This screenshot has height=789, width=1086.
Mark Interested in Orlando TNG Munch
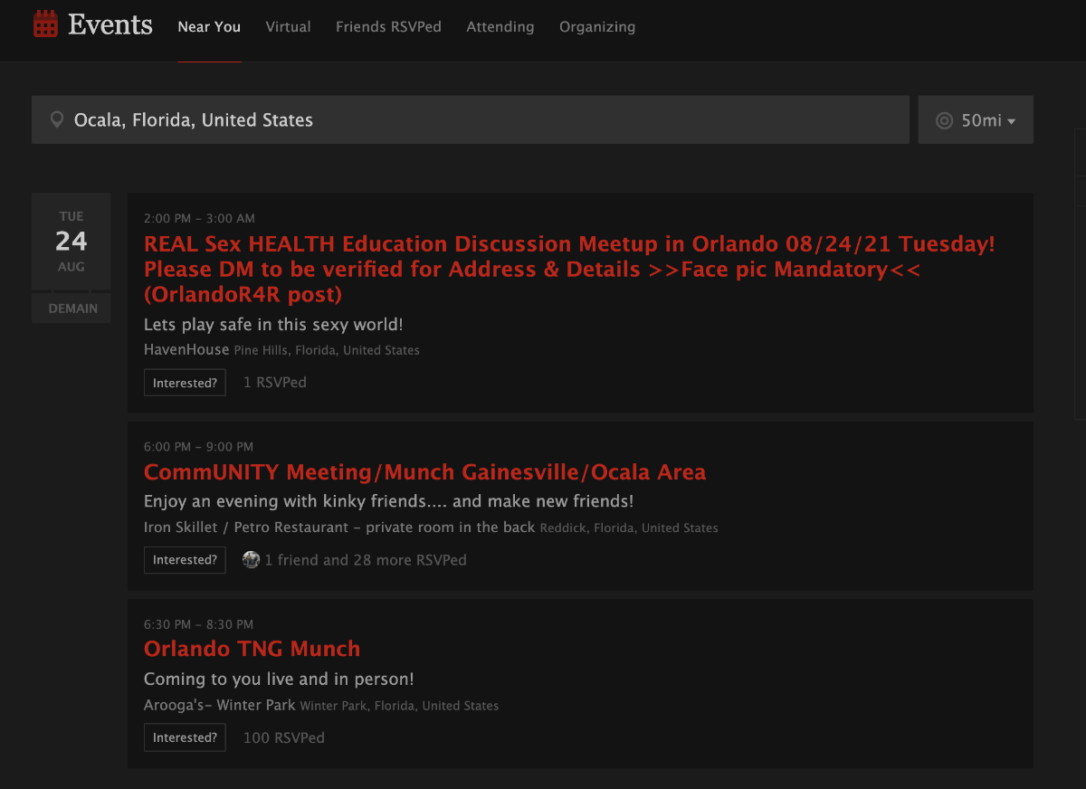pyautogui.click(x=185, y=737)
